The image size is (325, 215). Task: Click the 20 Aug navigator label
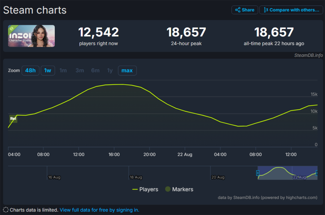click(218, 177)
